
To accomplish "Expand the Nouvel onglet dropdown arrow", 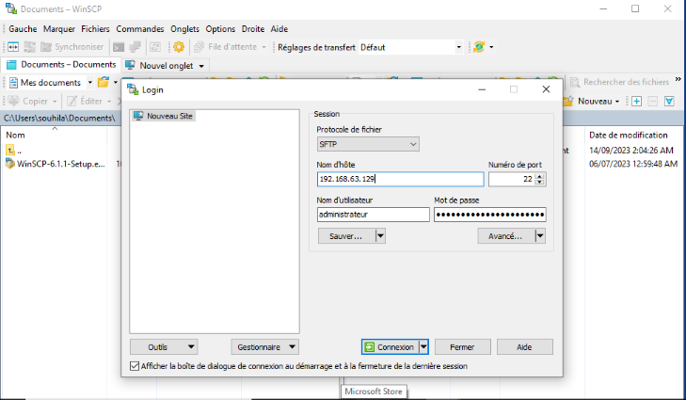I will click(x=201, y=66).
